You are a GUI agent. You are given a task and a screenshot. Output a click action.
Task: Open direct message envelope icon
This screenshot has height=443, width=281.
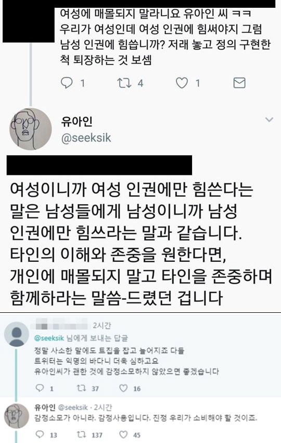pyautogui.click(x=239, y=83)
